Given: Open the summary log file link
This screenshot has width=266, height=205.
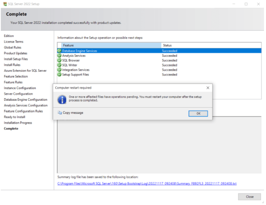Looking at the screenshot, I should click(x=147, y=183).
